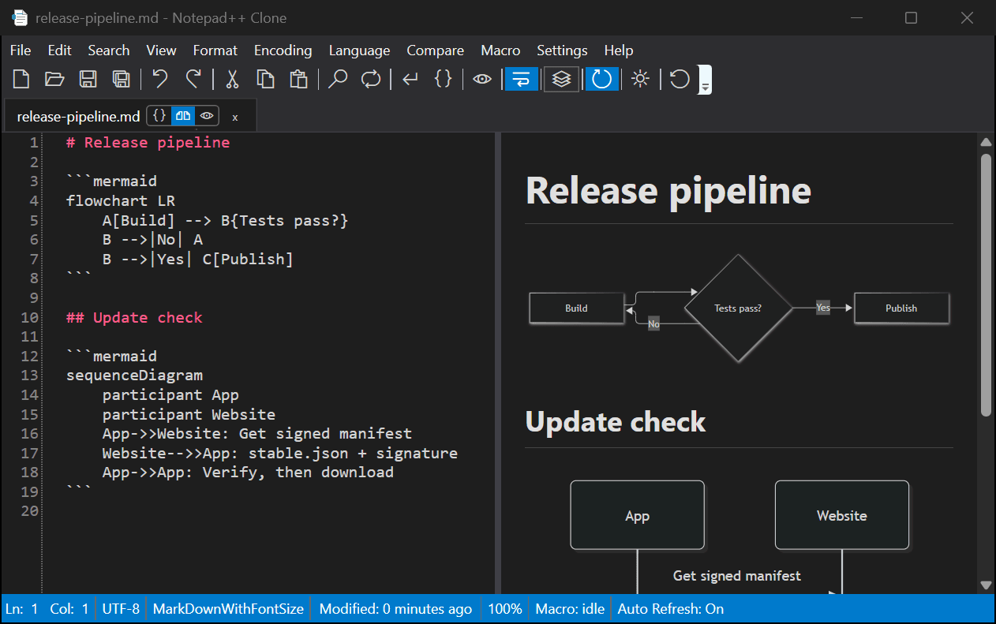
Task: Open the Macro menu
Action: (500, 50)
